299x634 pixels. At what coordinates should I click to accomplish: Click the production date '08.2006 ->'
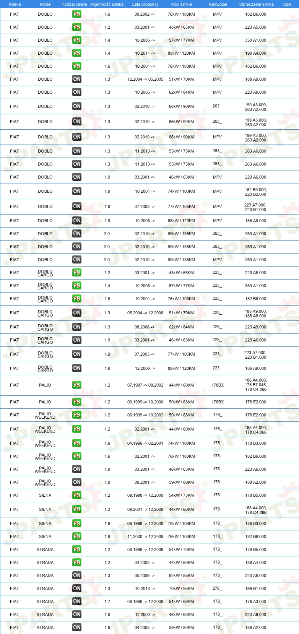[x=145, y=327]
